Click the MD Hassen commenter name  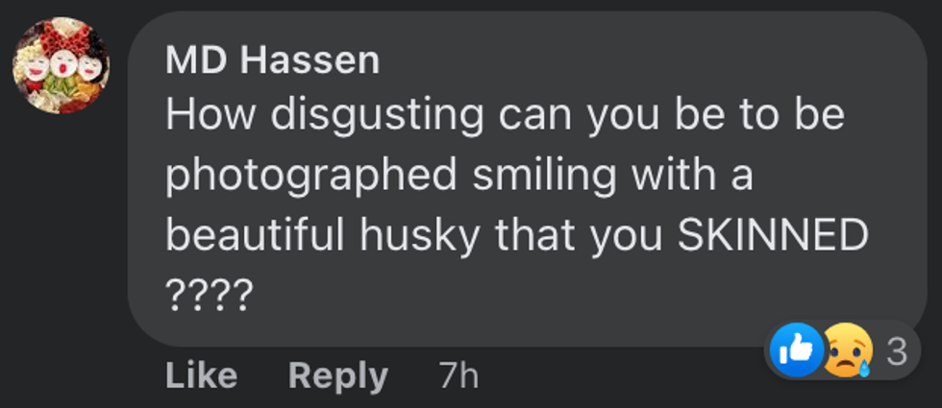(x=272, y=61)
